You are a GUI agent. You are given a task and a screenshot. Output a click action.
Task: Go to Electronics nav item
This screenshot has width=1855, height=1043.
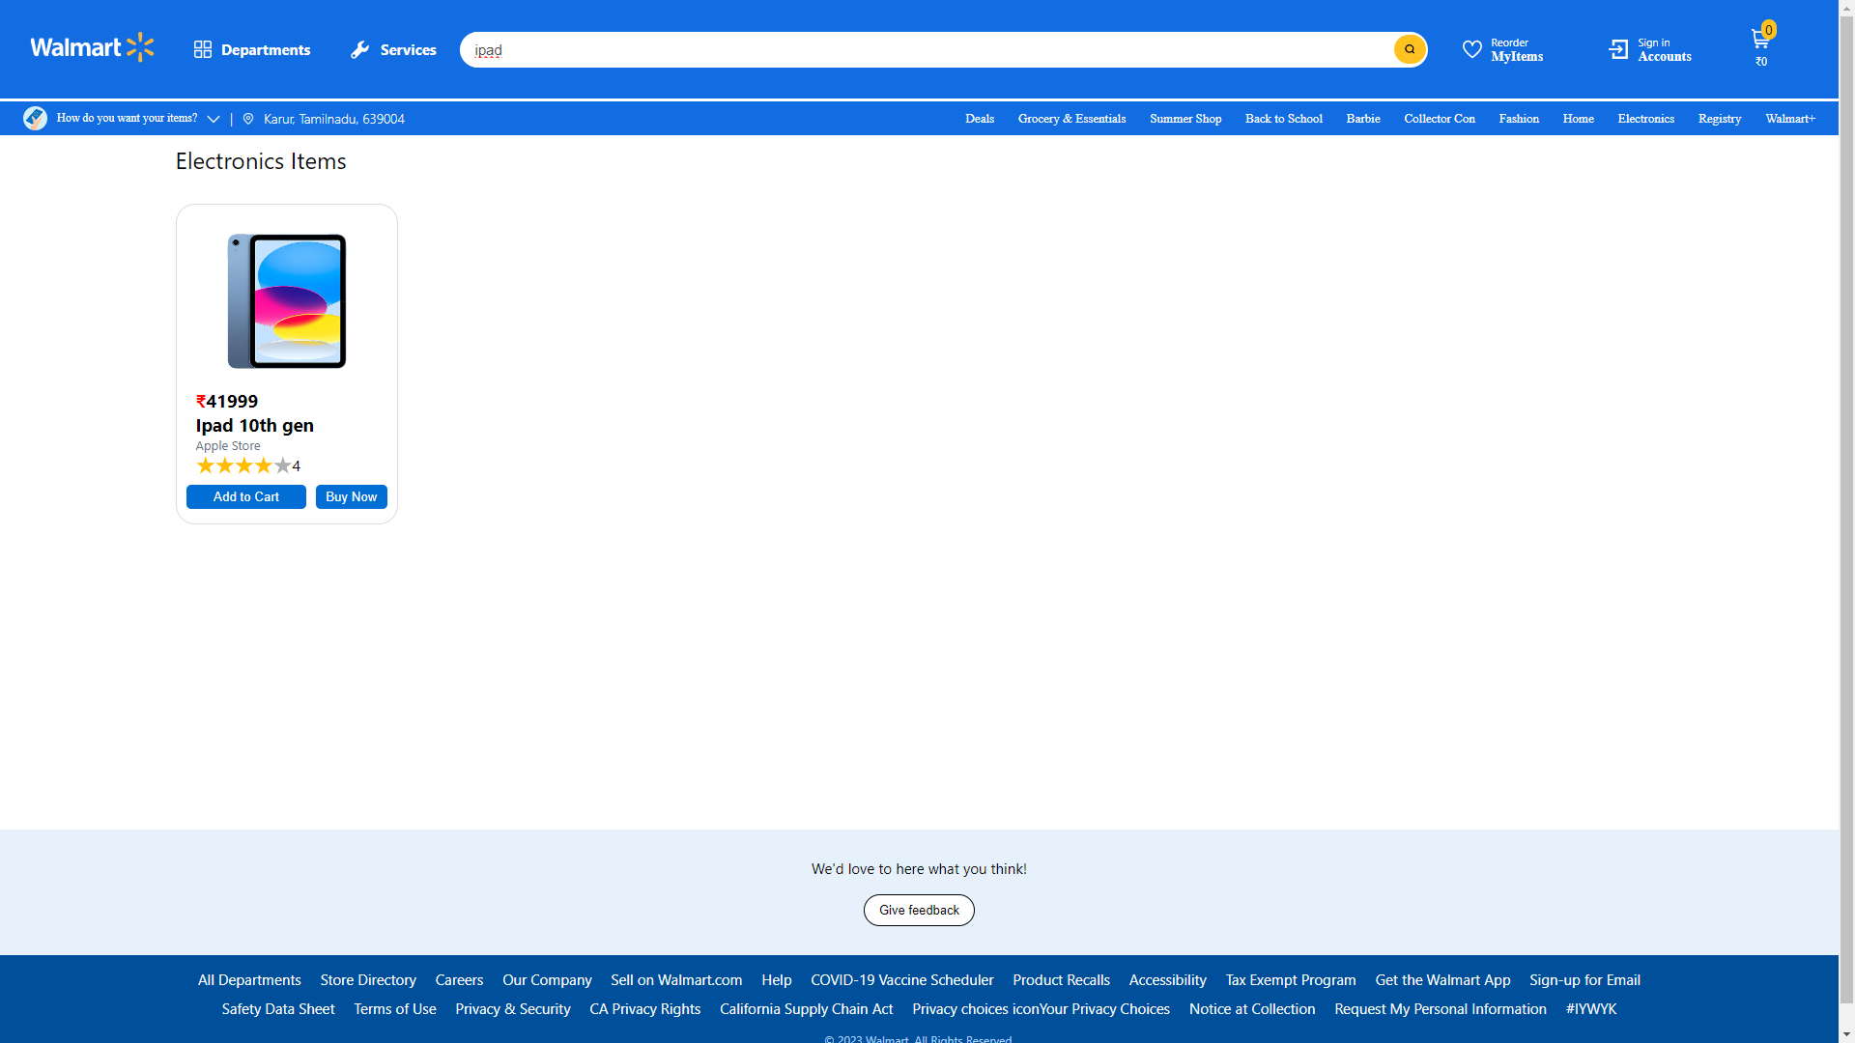[x=1645, y=119]
